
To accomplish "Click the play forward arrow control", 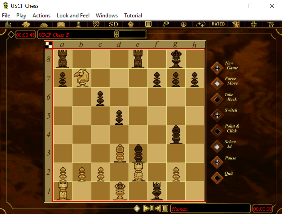I will [146, 208].
